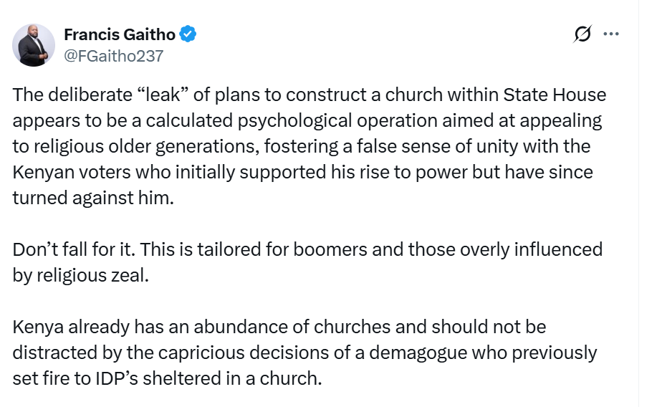Image resolution: width=657 pixels, height=407 pixels.
Task: Click the first paragraph about State House church
Action: pos(310,146)
